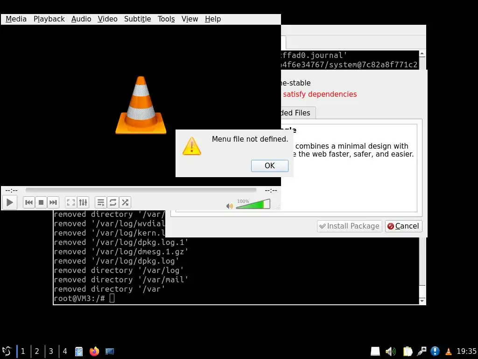Click the VLC seek progress bar
Viewport: 478px width, 359px height.
[x=141, y=190]
